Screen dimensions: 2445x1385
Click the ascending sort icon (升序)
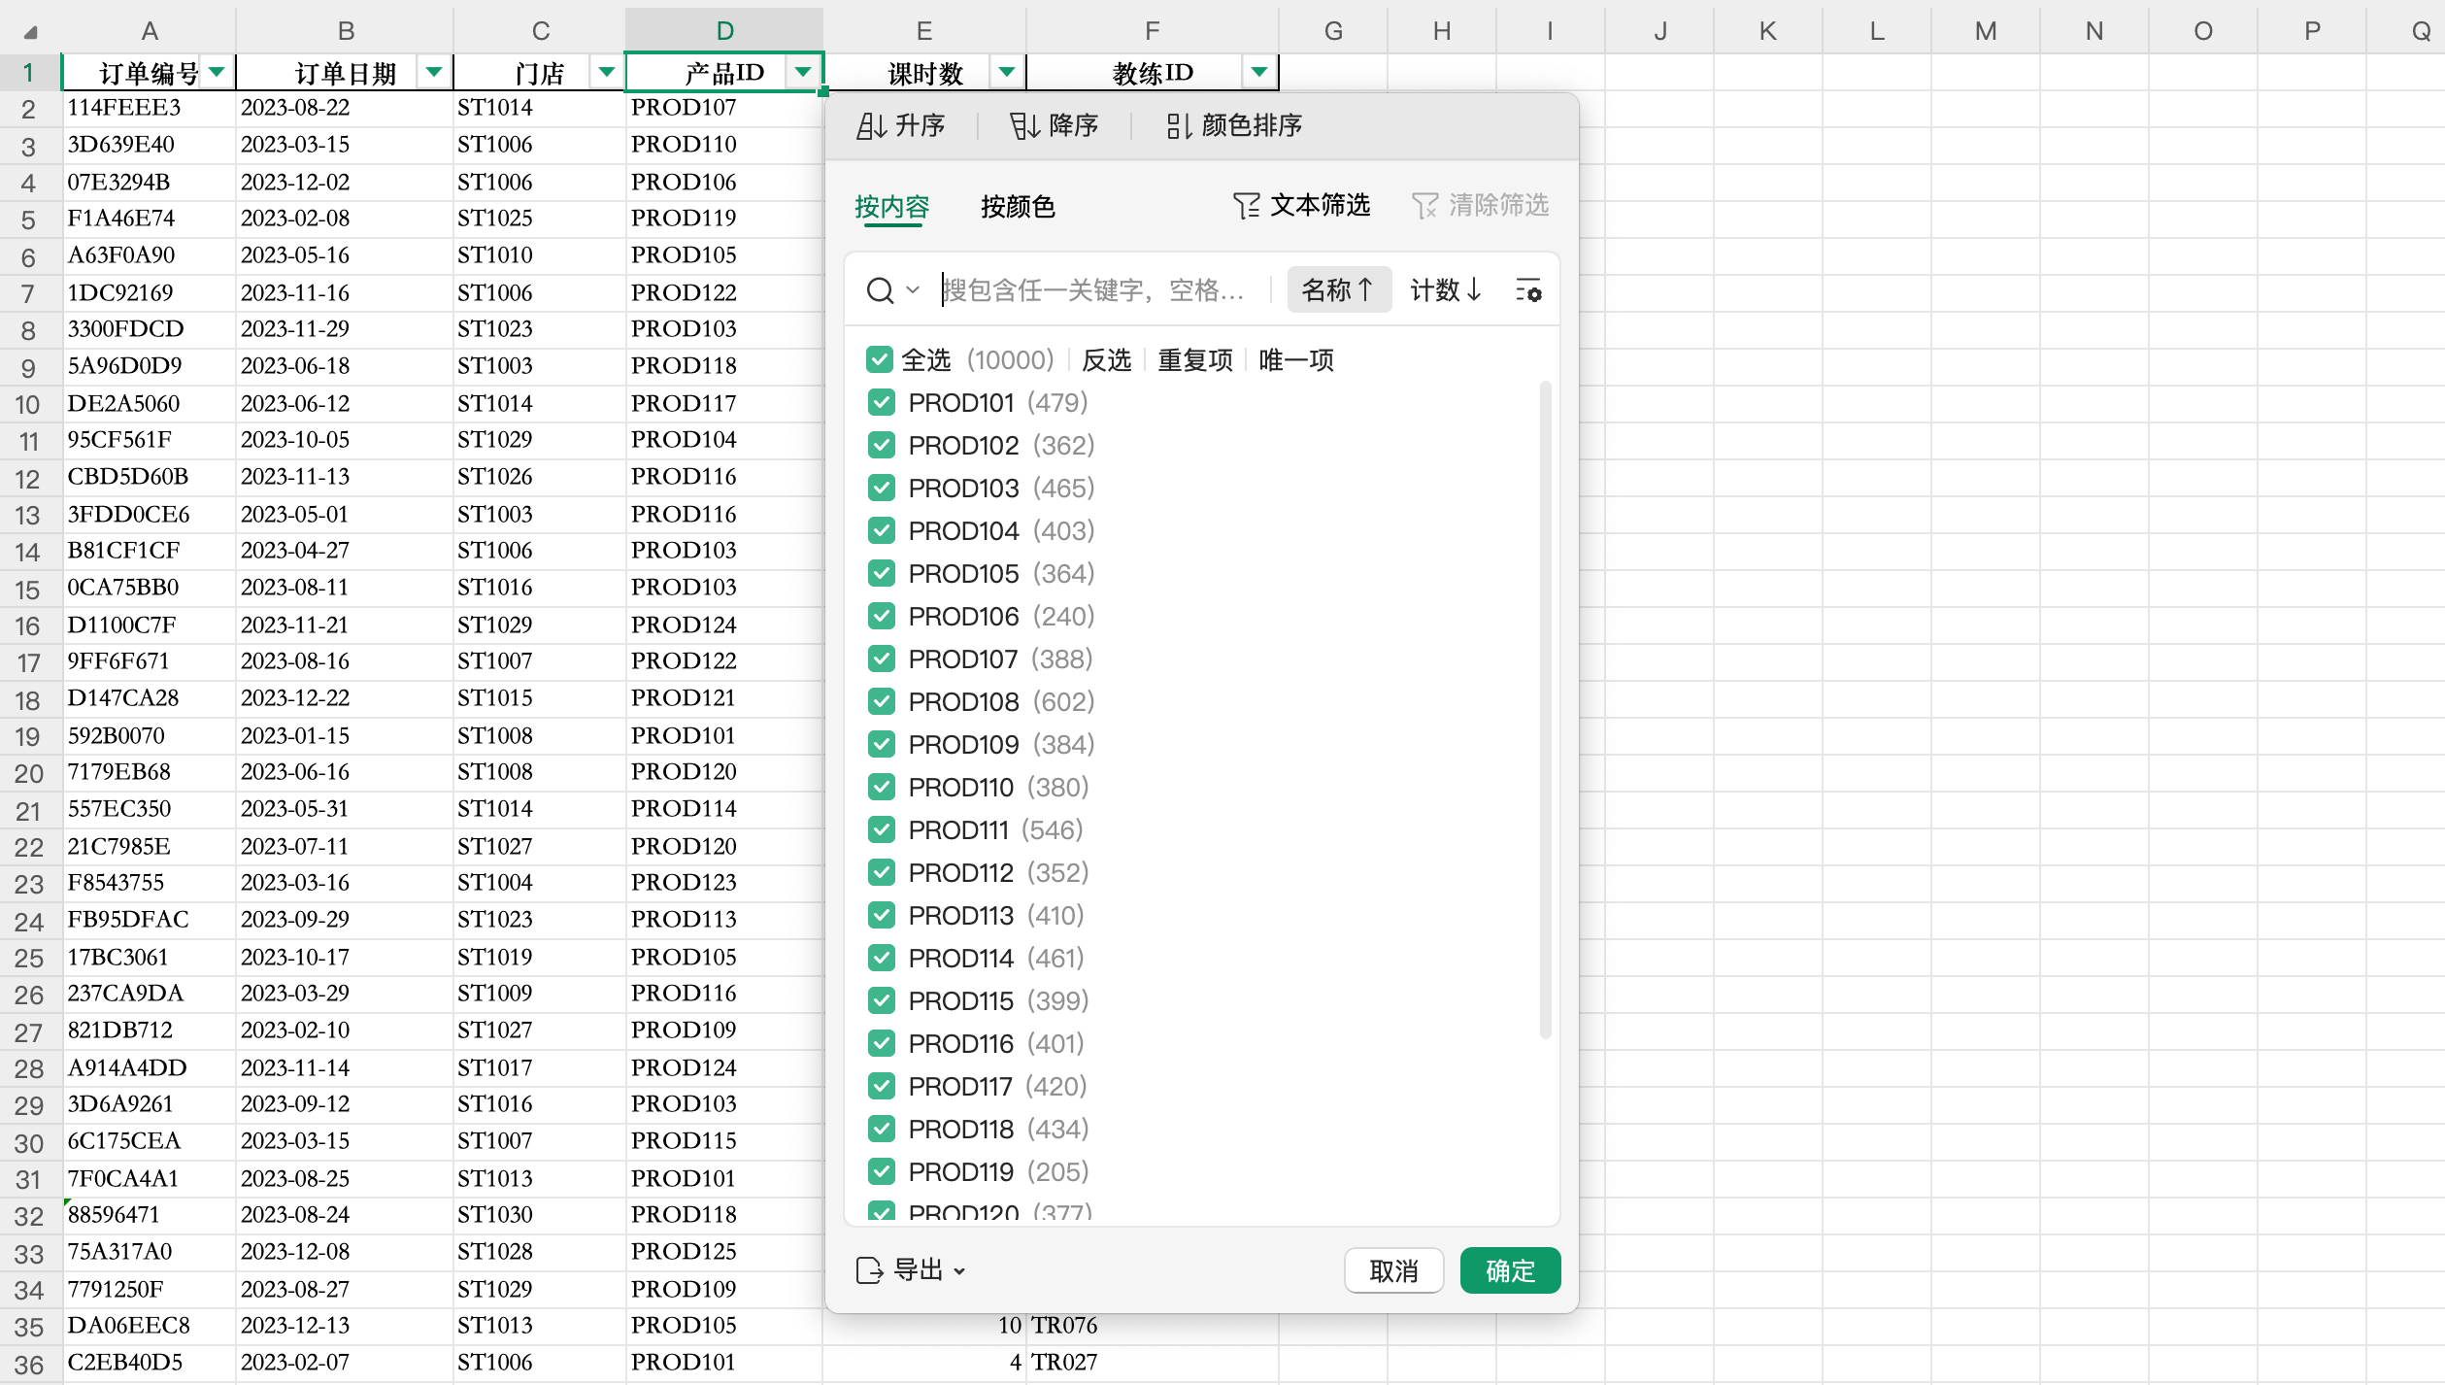(x=871, y=126)
